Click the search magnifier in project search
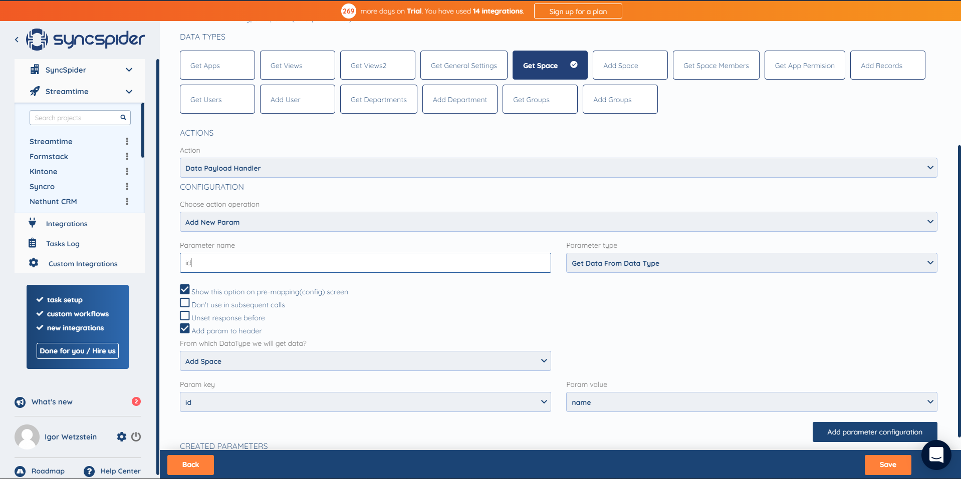 tap(123, 118)
